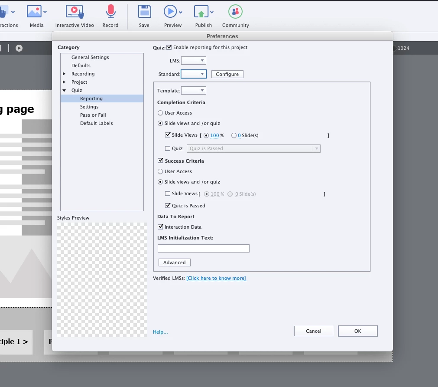Click the Record microphone icon
The image size is (438, 387).
[x=110, y=12]
